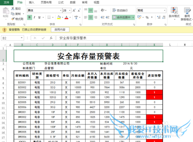Viewport: 193px width, 142px height.
Task: Click the Decrease Indent icon
Action: tap(103, 17)
